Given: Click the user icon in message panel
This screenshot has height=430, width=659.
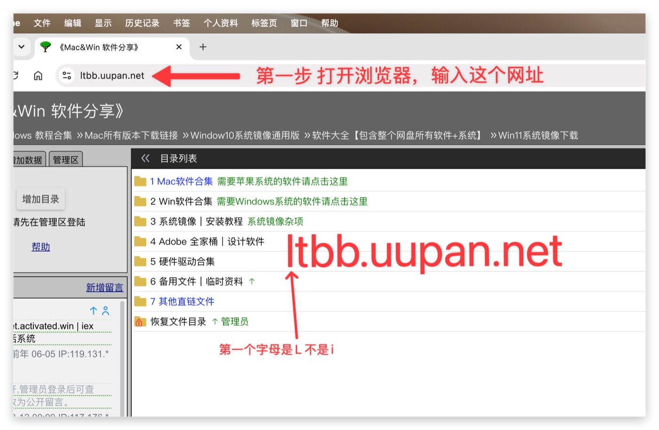Looking at the screenshot, I should click(105, 311).
